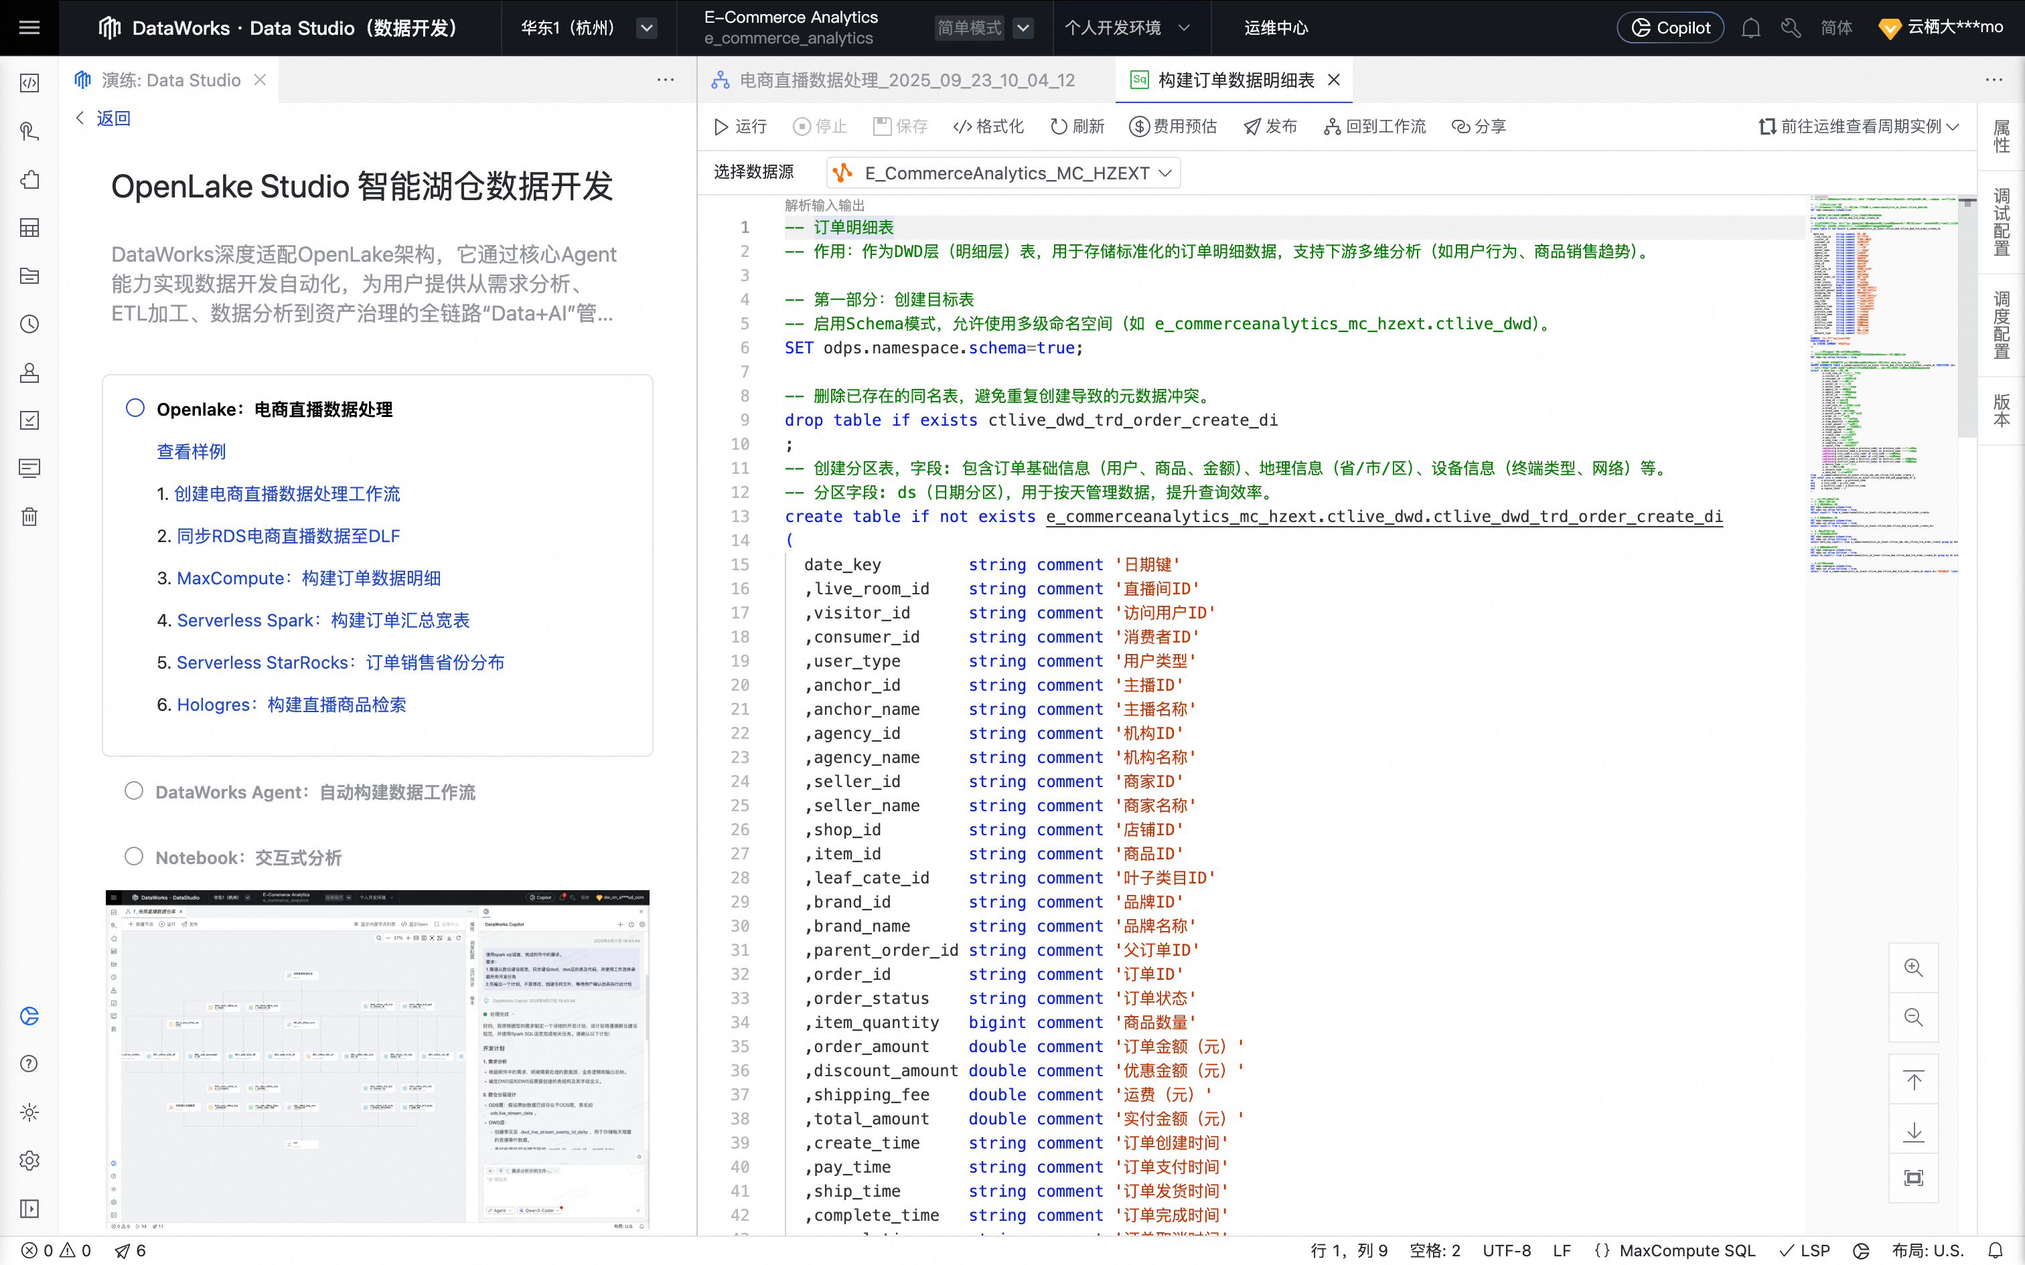Screen dimensions: 2025x1265
Task: Select DataWorks Agent radio option
Action: tap(134, 790)
